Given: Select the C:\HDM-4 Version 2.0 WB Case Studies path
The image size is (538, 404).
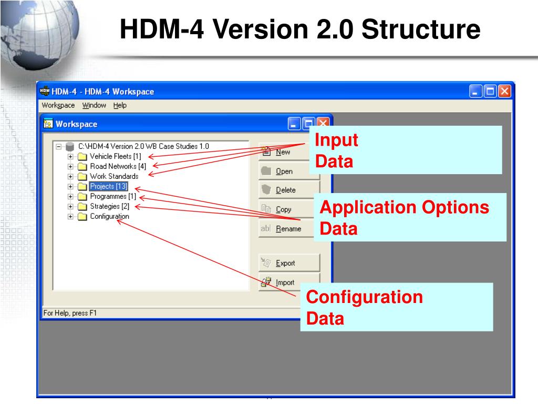Looking at the screenshot, I should (x=143, y=146).
